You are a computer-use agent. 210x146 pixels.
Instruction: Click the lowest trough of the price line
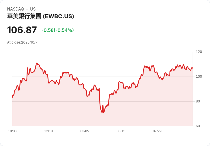coord(102,112)
